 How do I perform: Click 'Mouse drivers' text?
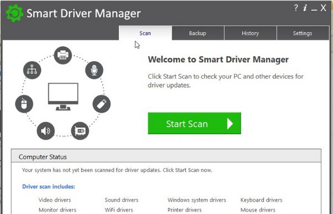[258, 210]
